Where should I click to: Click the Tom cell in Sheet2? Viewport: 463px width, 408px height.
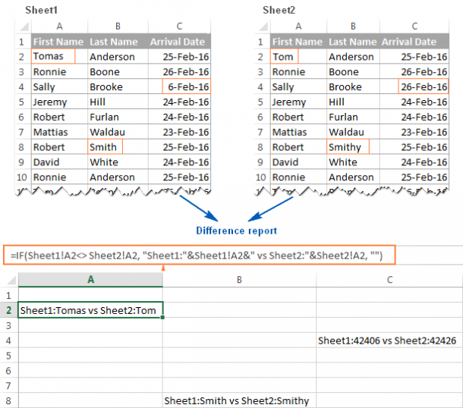click(285, 56)
